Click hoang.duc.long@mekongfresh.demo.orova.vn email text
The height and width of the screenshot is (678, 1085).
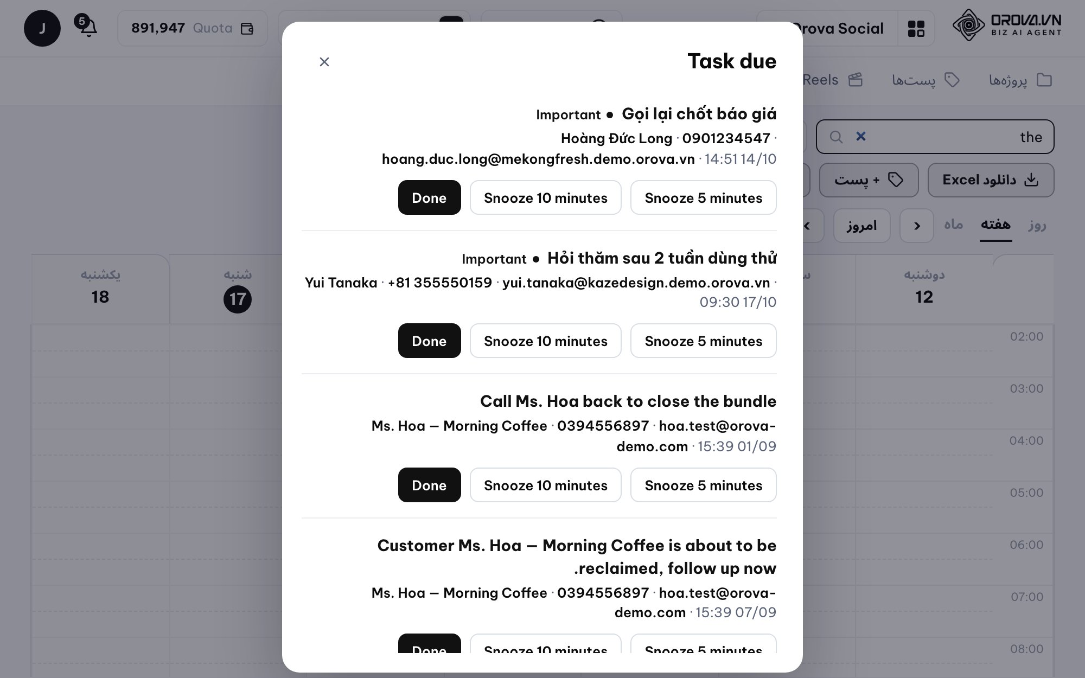coord(538,159)
